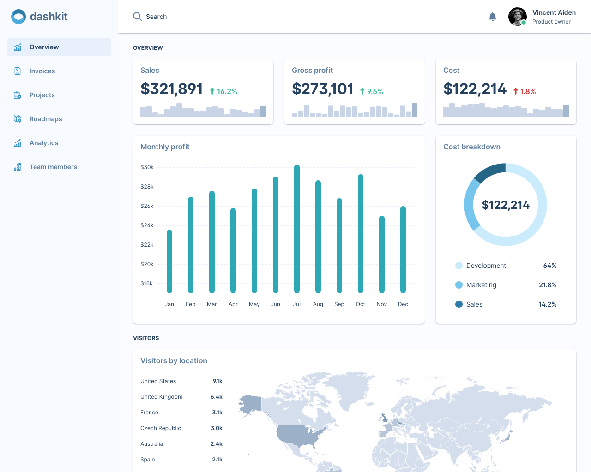Click the Projects clipboard icon
The image size is (591, 472).
click(18, 95)
